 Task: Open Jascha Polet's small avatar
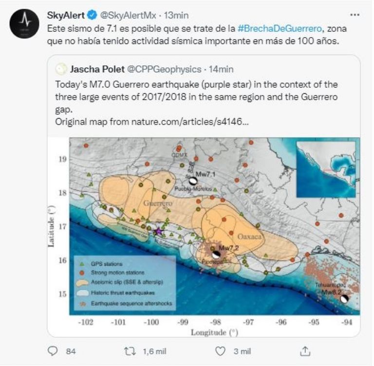61,69
